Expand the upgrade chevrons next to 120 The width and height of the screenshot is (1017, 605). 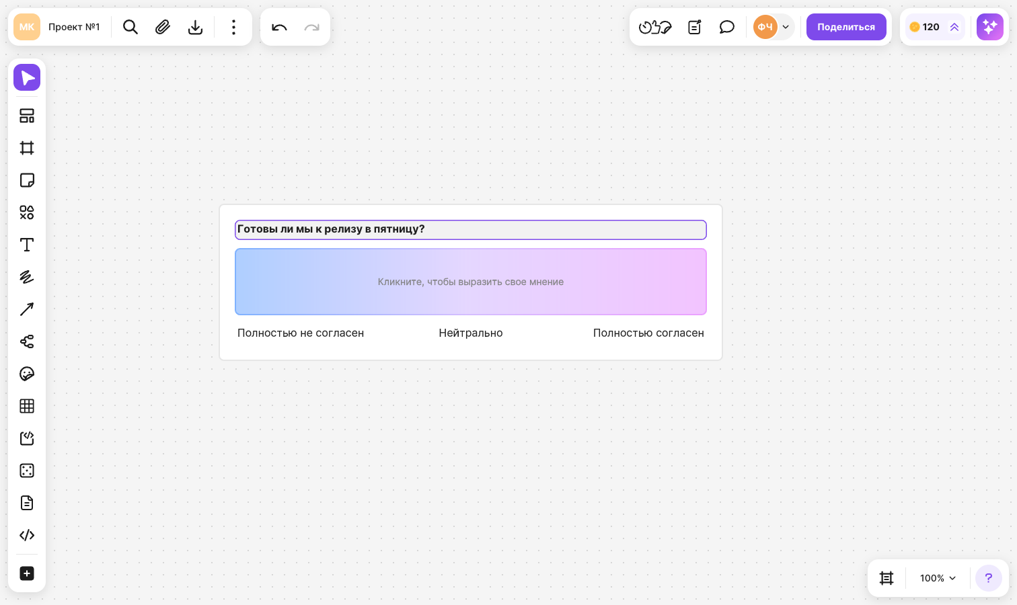click(x=954, y=27)
